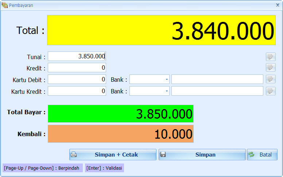Viewport: 283px width, 177px height.
Task: Click the text field next to Kredit Bank
Action: [217, 91]
